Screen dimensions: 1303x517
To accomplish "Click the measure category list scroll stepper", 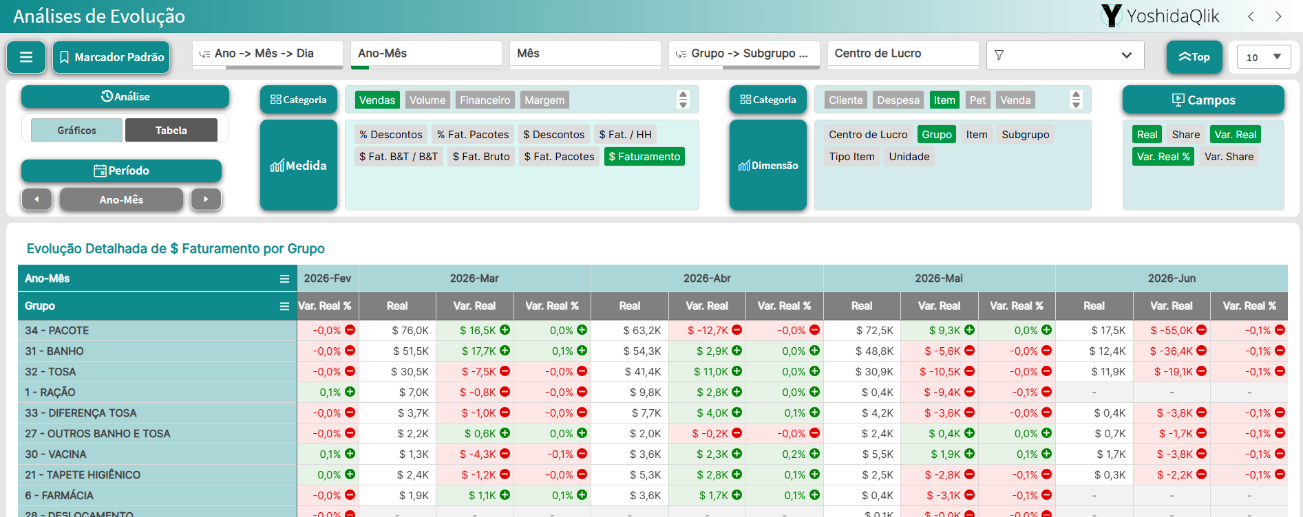I will pos(683,100).
